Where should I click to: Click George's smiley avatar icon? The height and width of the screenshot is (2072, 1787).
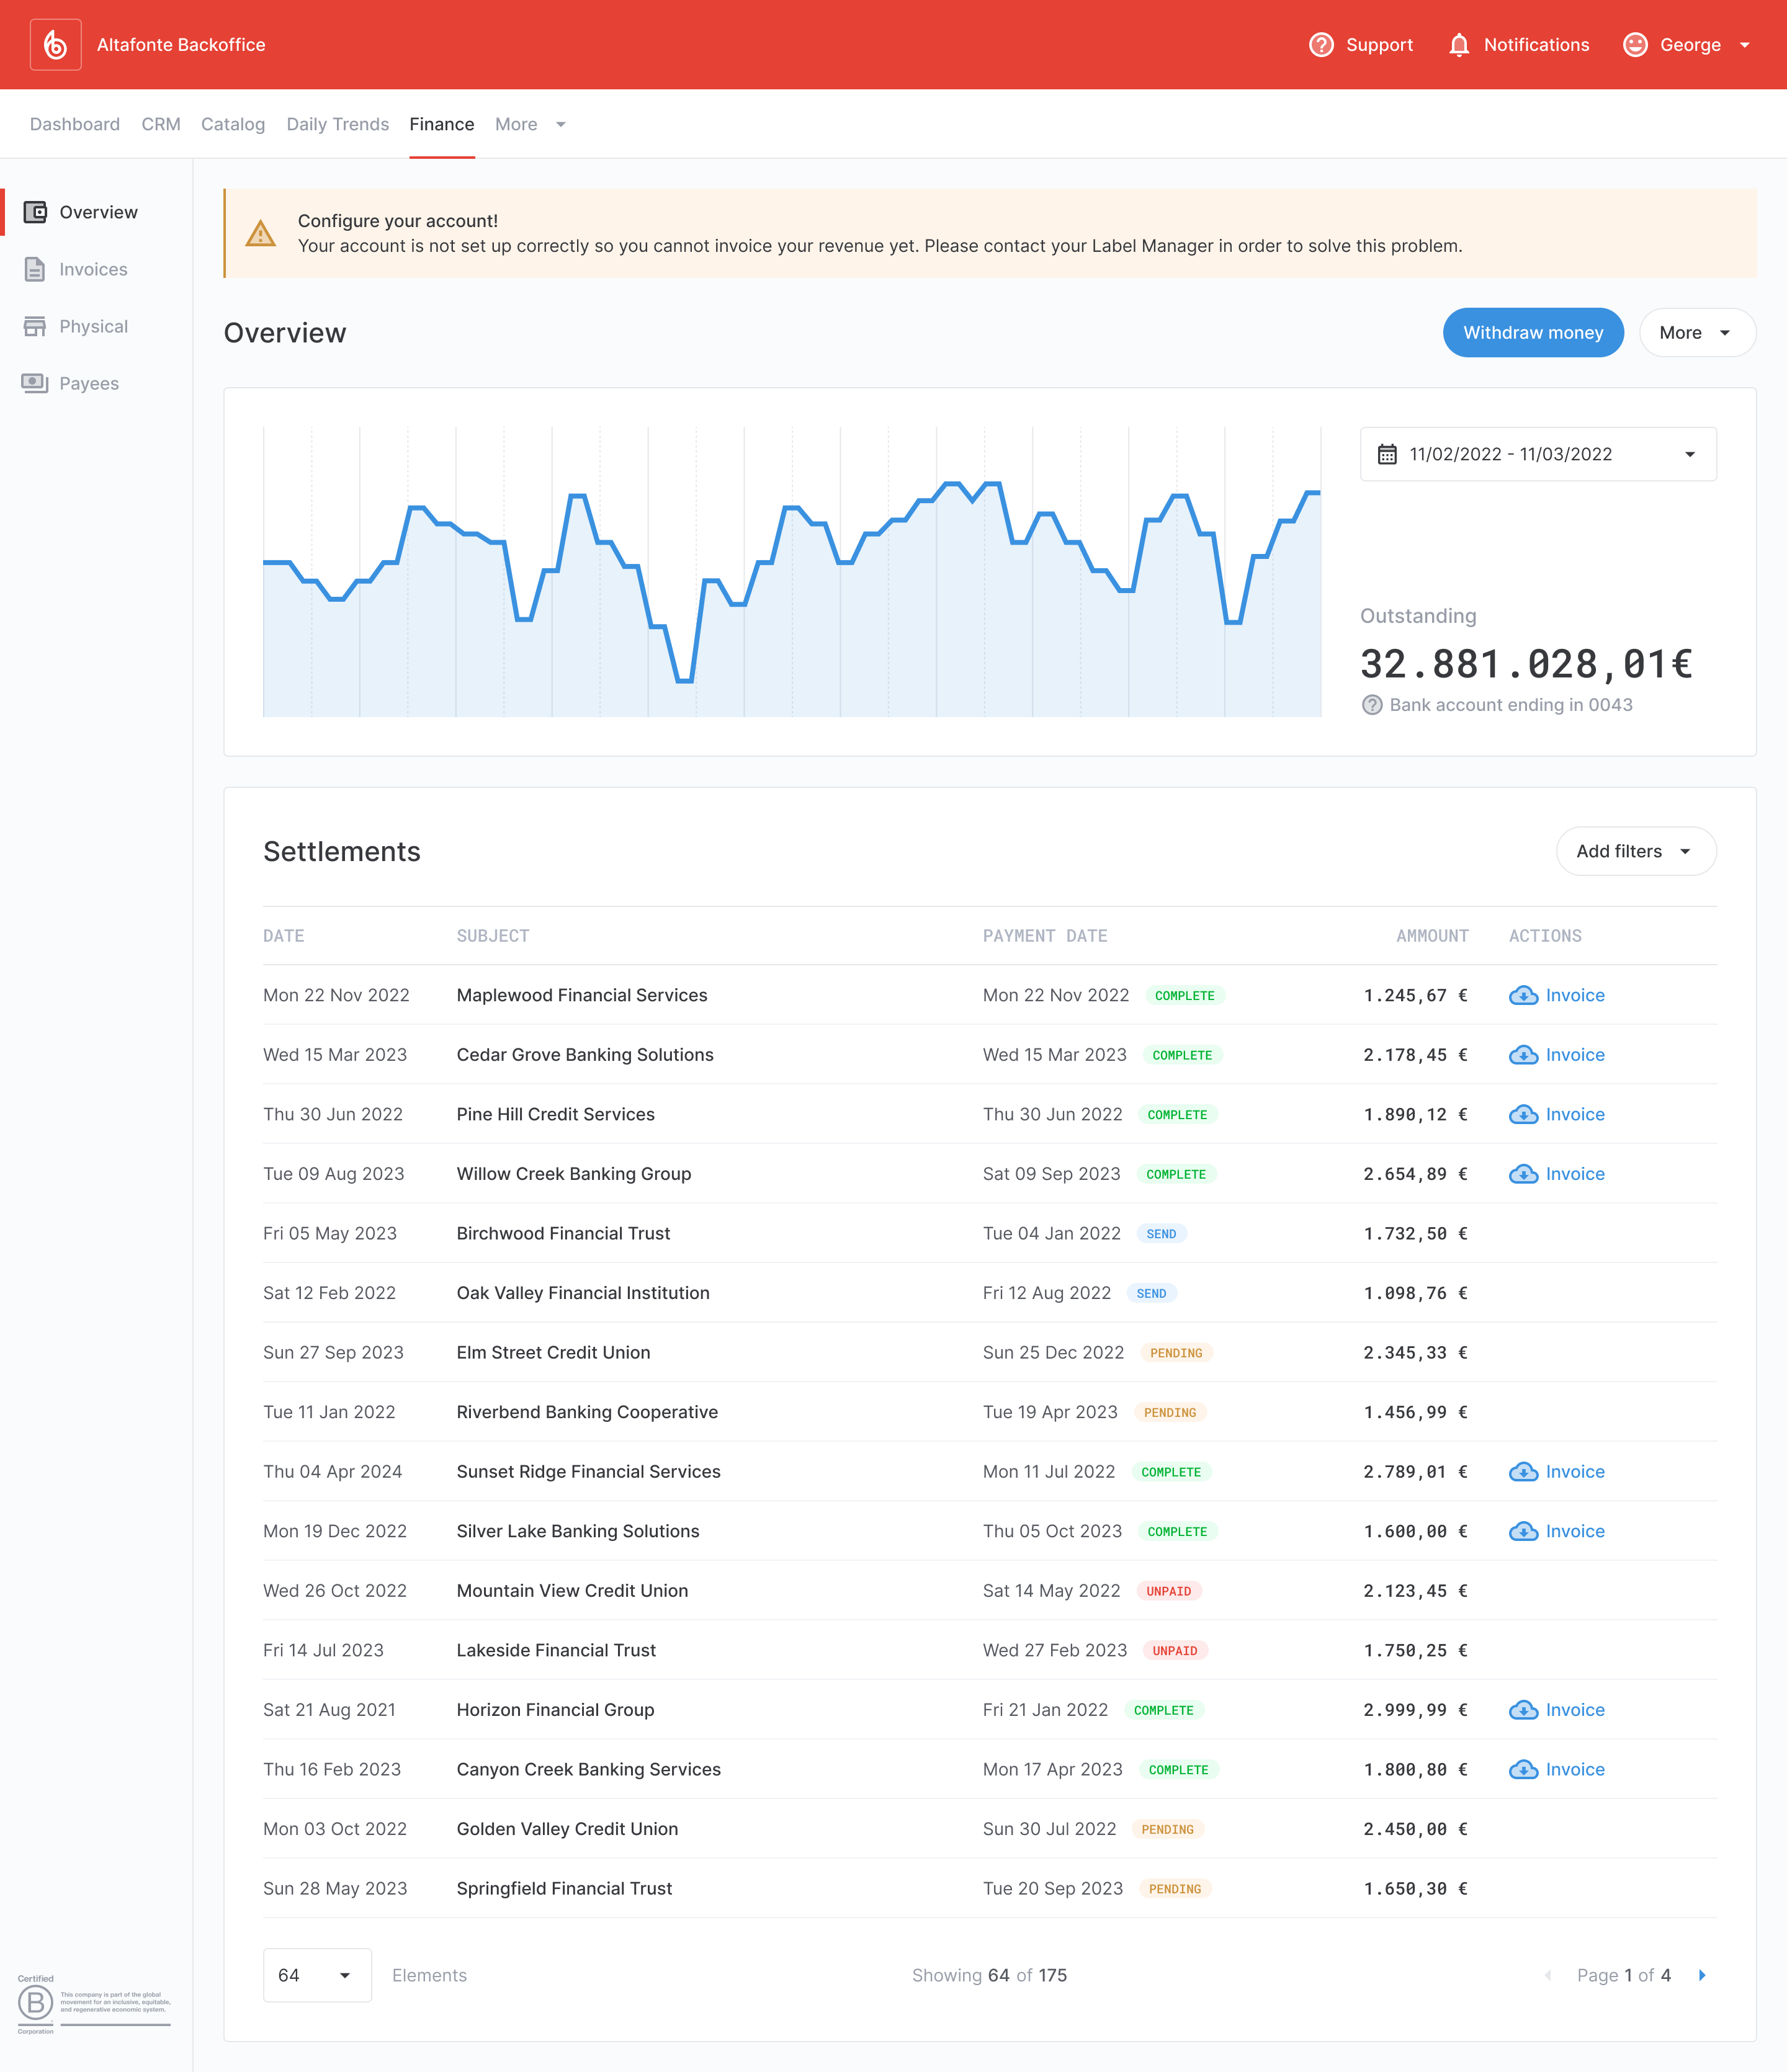pos(1634,45)
